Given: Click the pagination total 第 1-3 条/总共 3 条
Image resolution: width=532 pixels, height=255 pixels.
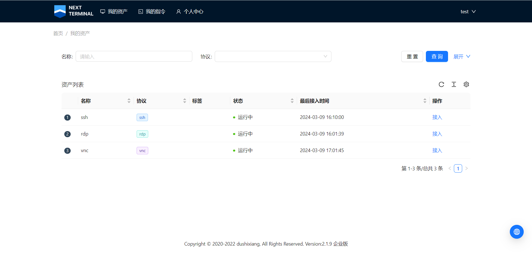Looking at the screenshot, I should point(422,168).
